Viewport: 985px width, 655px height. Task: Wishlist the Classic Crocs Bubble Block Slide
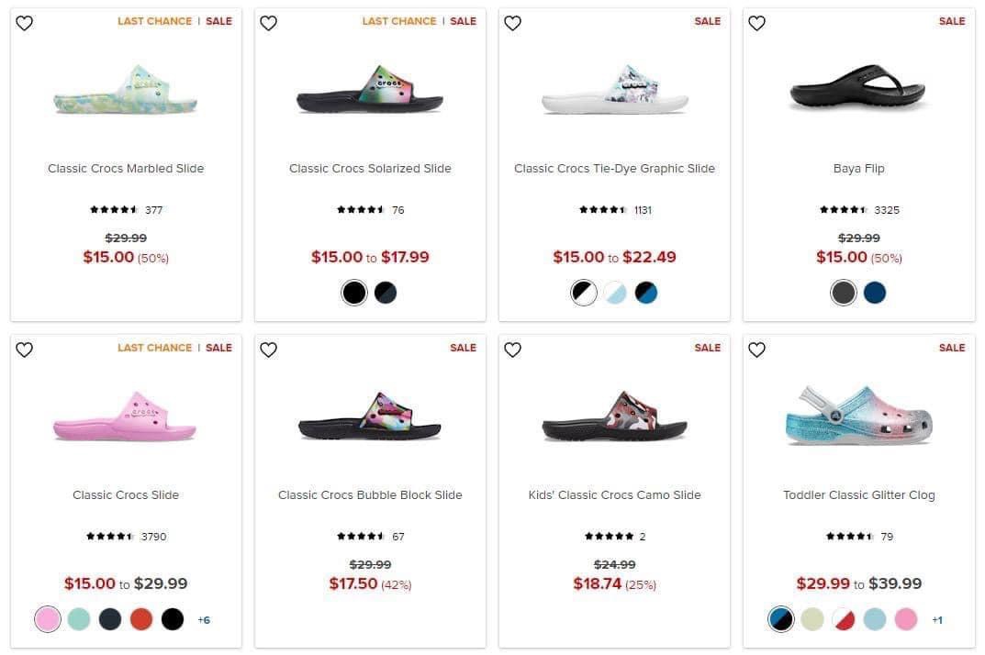(269, 350)
